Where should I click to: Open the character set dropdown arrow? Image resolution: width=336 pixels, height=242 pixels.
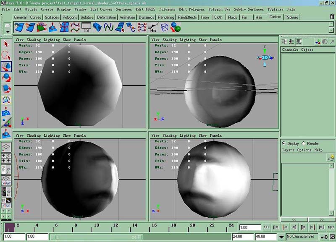click(281, 237)
